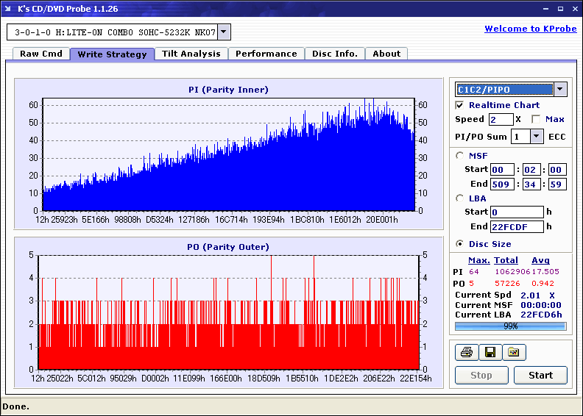583x416 pixels.
Task: Choose the LBA range radio option
Action: point(460,198)
